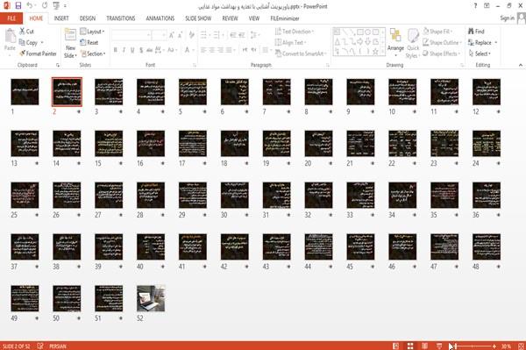Click Convert to SmartArt button
Viewport: 526px width, 350px height.
[x=301, y=54]
